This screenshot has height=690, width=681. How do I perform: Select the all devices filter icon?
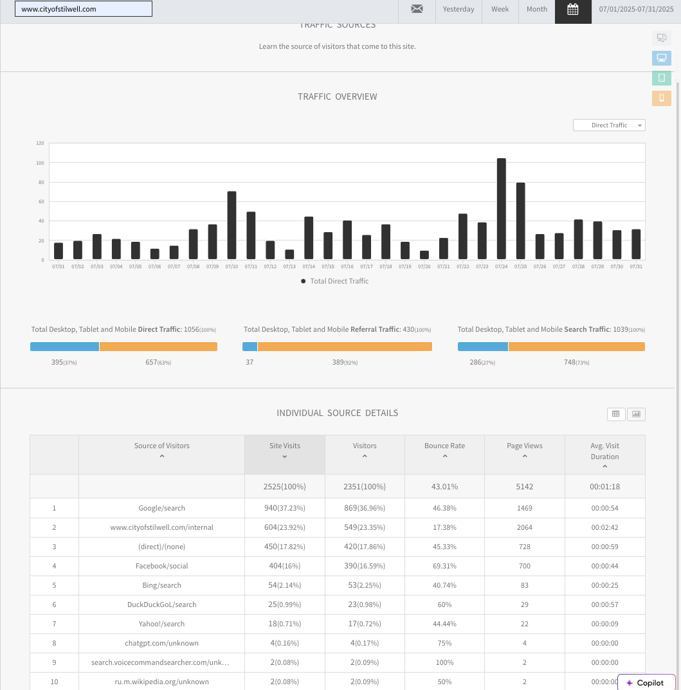(661, 38)
